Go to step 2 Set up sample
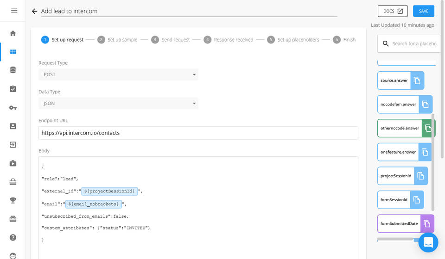 click(118, 40)
